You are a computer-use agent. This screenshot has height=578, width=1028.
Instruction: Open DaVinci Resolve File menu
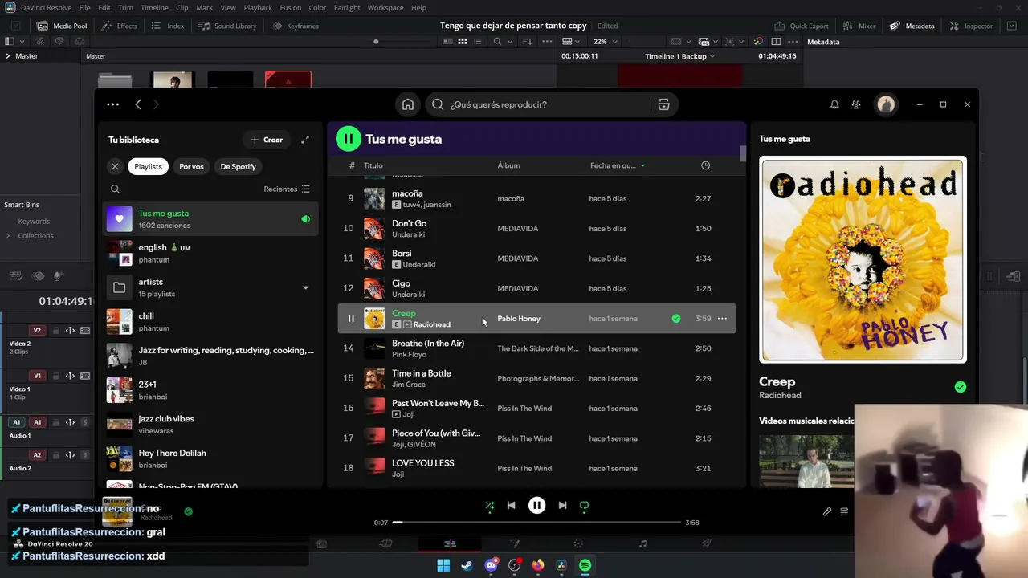tap(84, 8)
